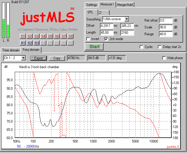
Task: Click the Build 011207 label
Action: (x=20, y=2)
